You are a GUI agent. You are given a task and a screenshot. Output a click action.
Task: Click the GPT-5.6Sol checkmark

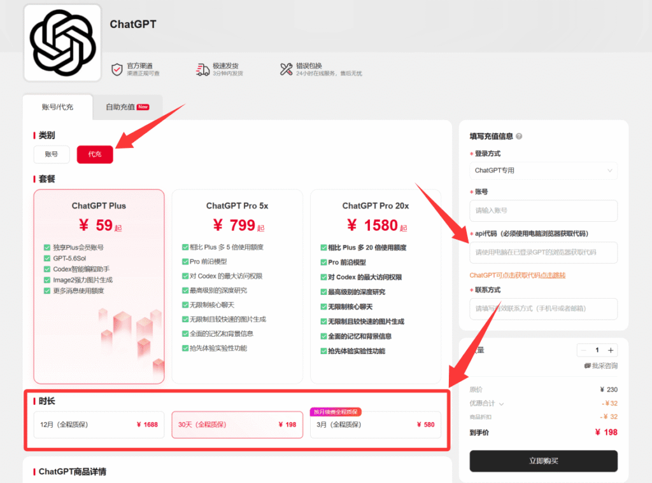pos(47,259)
